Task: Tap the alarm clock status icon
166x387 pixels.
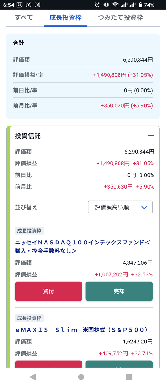Action: pyautogui.click(x=97, y=5)
